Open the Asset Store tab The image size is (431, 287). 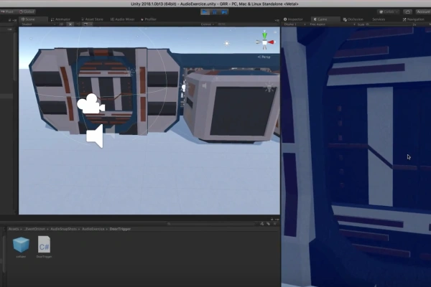click(x=93, y=19)
